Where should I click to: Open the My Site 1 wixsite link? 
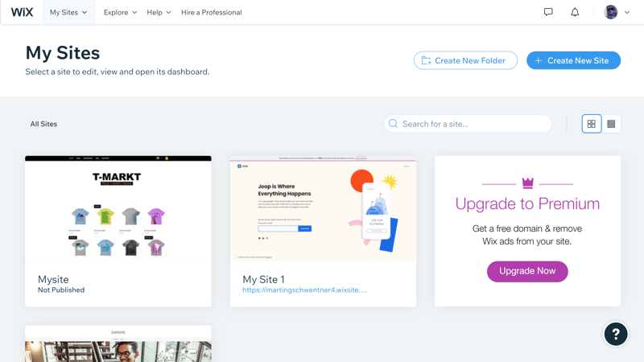[304, 290]
